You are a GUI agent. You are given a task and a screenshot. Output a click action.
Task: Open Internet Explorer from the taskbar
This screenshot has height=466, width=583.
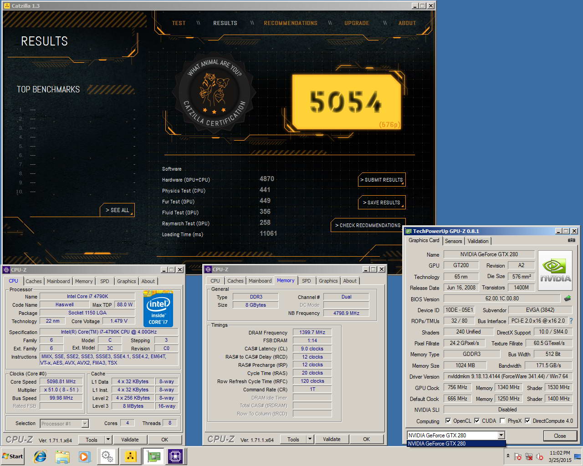click(x=40, y=456)
